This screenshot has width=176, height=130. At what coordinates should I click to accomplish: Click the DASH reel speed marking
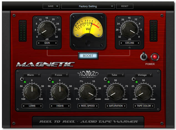pyautogui.click(x=98, y=99)
